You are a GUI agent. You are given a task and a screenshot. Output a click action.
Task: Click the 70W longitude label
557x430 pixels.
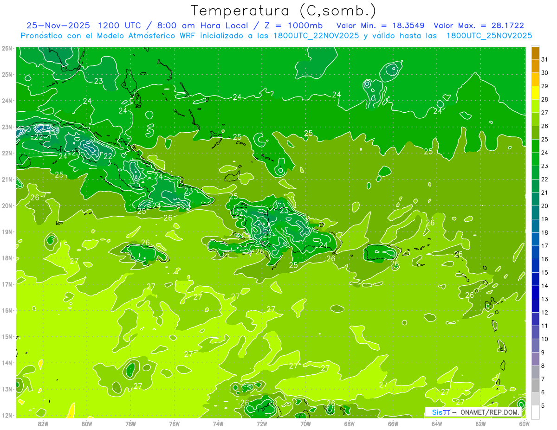[305, 424]
